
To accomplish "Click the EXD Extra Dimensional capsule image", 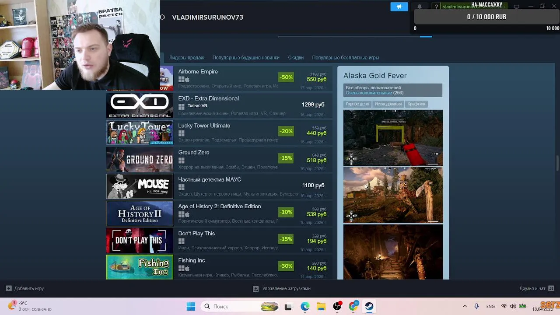I will pos(140,106).
